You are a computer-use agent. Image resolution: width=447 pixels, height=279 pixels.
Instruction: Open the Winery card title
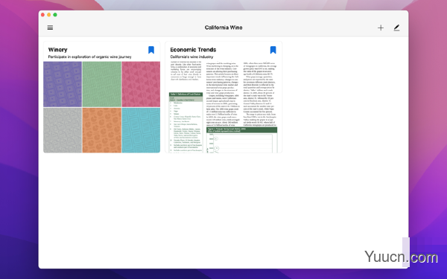click(x=57, y=50)
